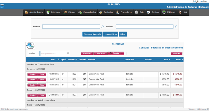
Task: Sort by the numero column arrows
Action: click(76, 60)
